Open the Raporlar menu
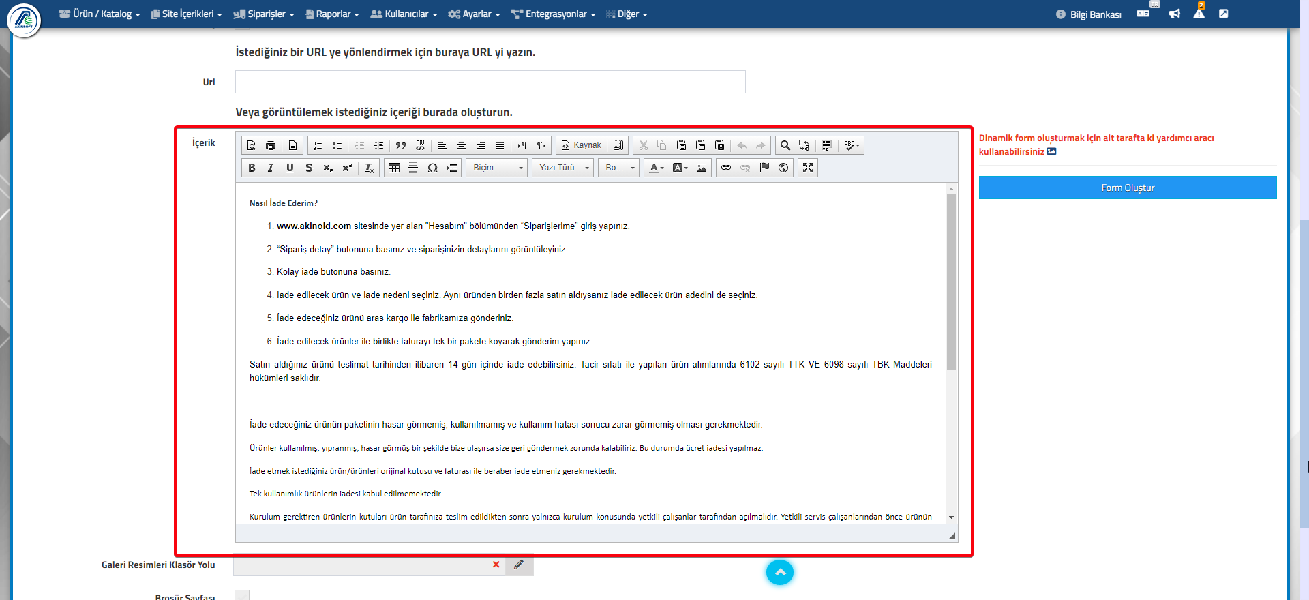Viewport: 1309px width, 600px height. (333, 14)
